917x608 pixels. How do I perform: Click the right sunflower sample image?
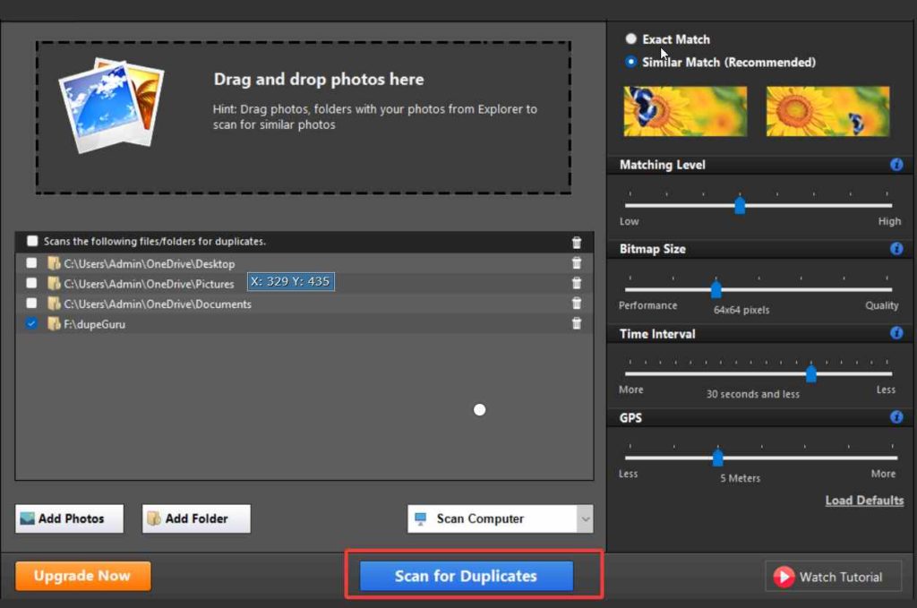pyautogui.click(x=827, y=111)
